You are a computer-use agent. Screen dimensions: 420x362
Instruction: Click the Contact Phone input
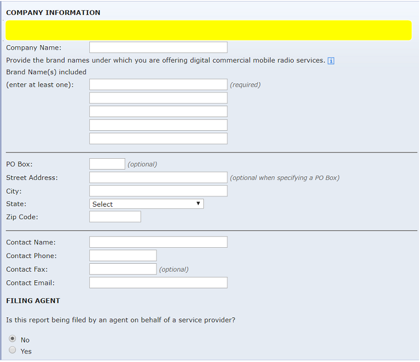click(x=123, y=256)
